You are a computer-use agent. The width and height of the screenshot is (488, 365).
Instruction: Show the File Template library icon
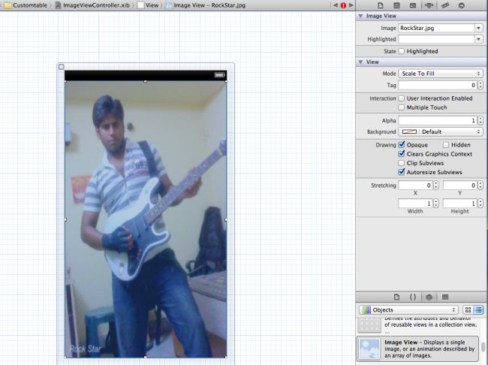coord(396,297)
